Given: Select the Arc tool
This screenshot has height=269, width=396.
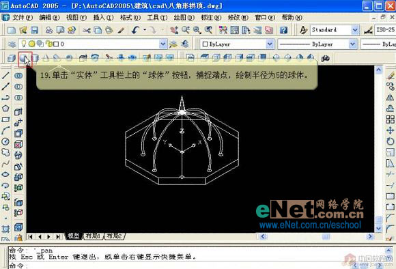Looking at the screenshot, I should click(5, 130).
